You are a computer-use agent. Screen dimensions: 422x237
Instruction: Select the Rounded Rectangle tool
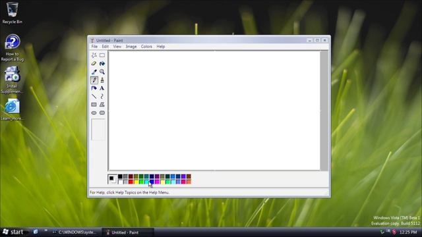tap(102, 113)
